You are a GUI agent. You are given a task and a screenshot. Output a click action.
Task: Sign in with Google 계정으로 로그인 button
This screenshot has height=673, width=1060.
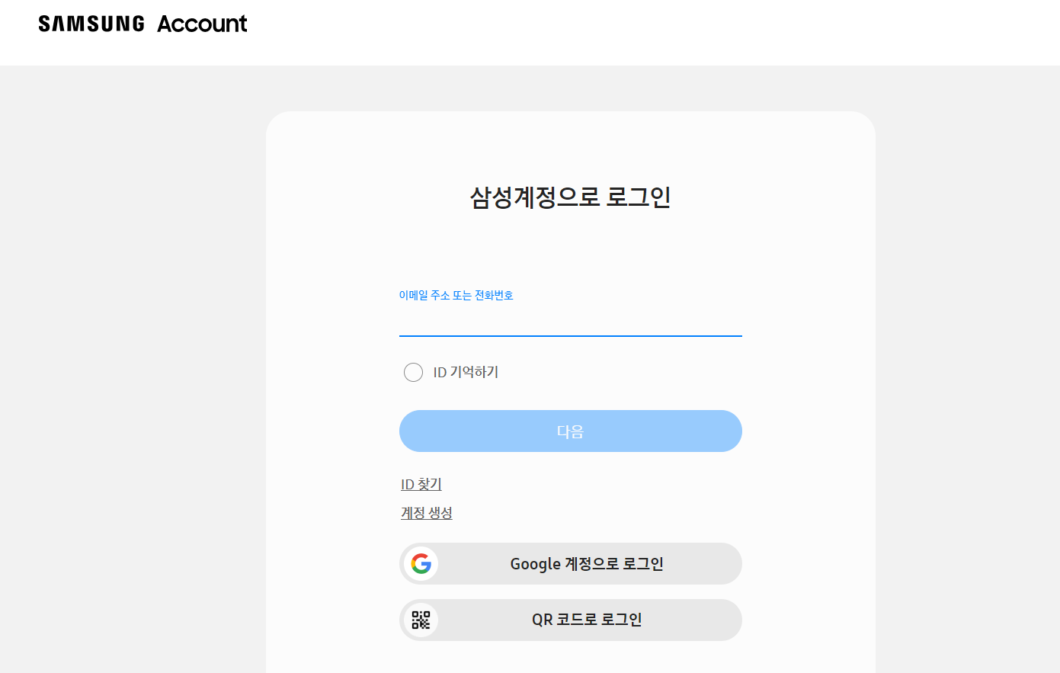tap(570, 564)
